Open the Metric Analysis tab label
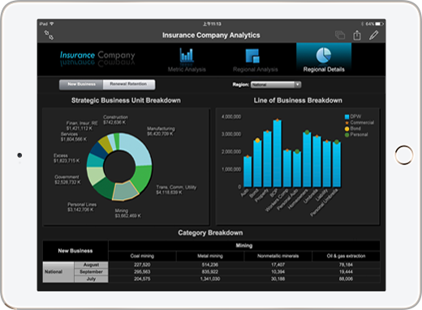 point(187,70)
